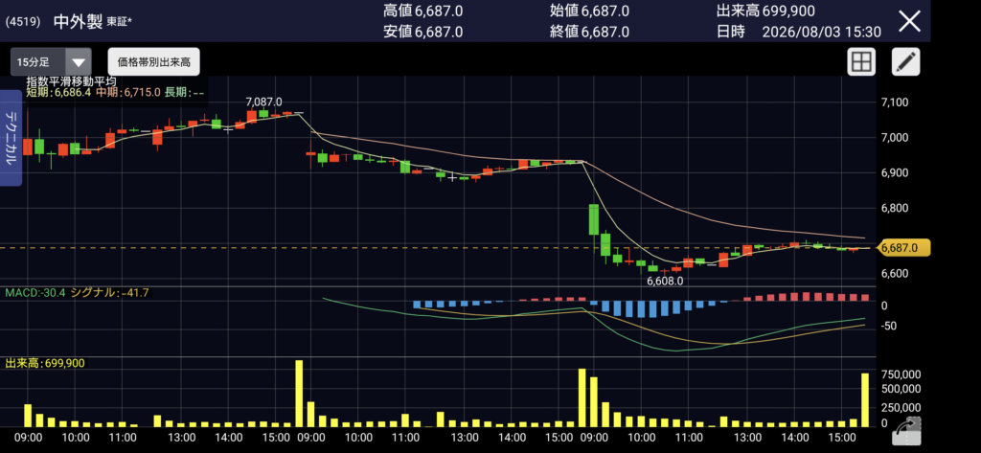Screen dimensions: 981x453
Task: Tap the 6,900 price axis label
Action: click(x=894, y=172)
